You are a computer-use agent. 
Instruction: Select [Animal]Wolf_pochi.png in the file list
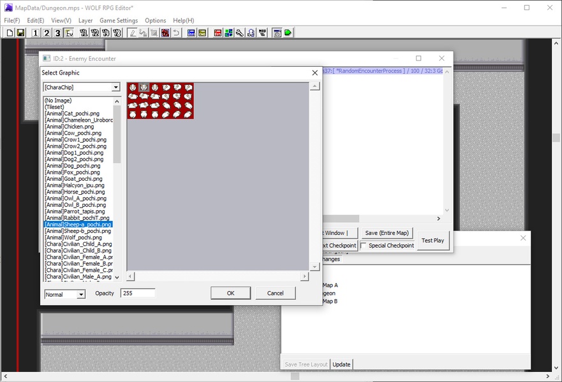point(73,237)
